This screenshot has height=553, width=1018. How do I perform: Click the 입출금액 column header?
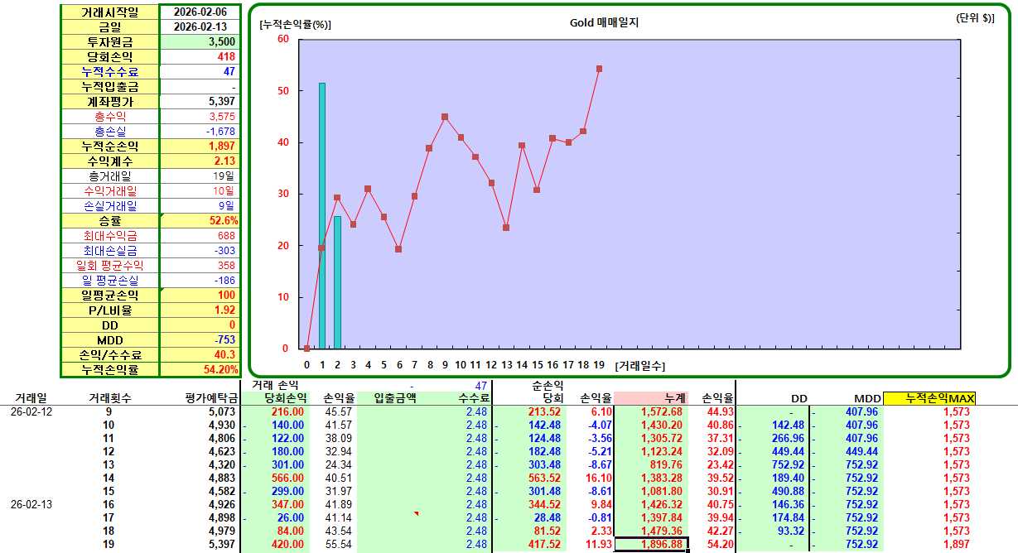[395, 398]
